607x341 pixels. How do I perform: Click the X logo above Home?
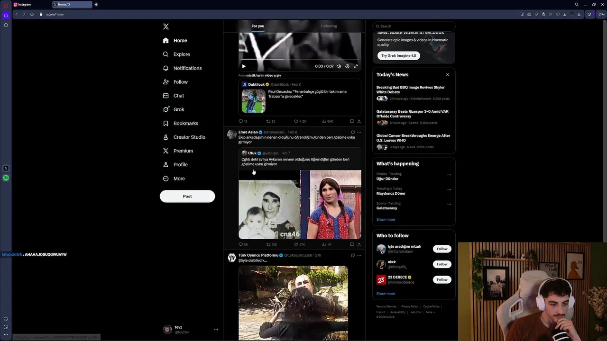coord(166,27)
